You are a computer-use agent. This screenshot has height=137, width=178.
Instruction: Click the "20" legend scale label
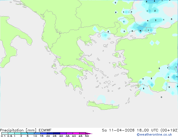click(x=48, y=136)
